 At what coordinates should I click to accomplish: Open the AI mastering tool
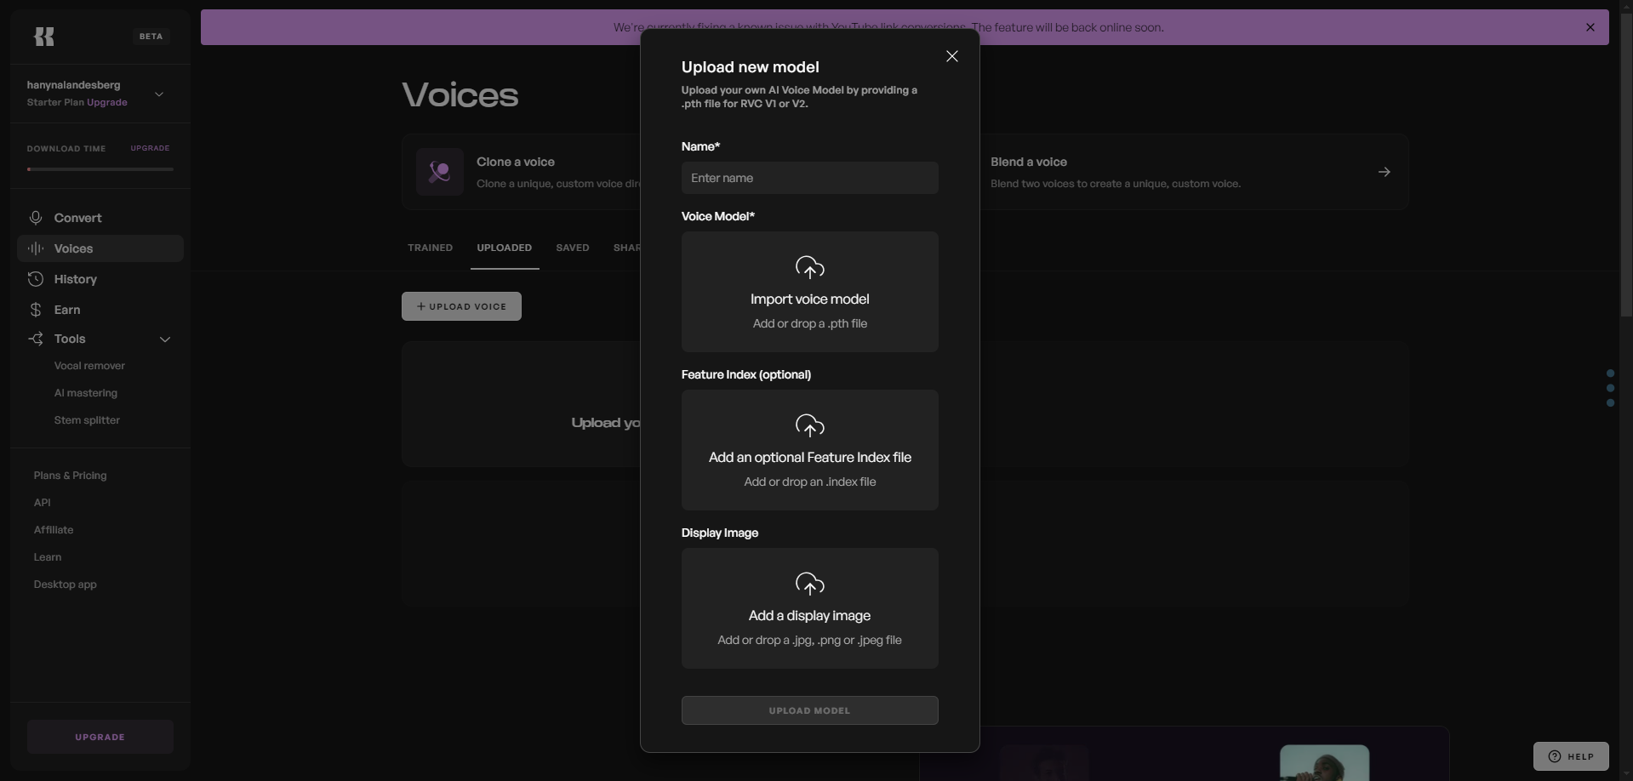(86, 393)
